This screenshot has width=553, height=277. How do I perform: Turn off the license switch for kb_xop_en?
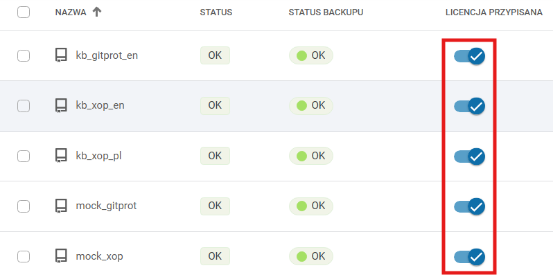coord(469,106)
